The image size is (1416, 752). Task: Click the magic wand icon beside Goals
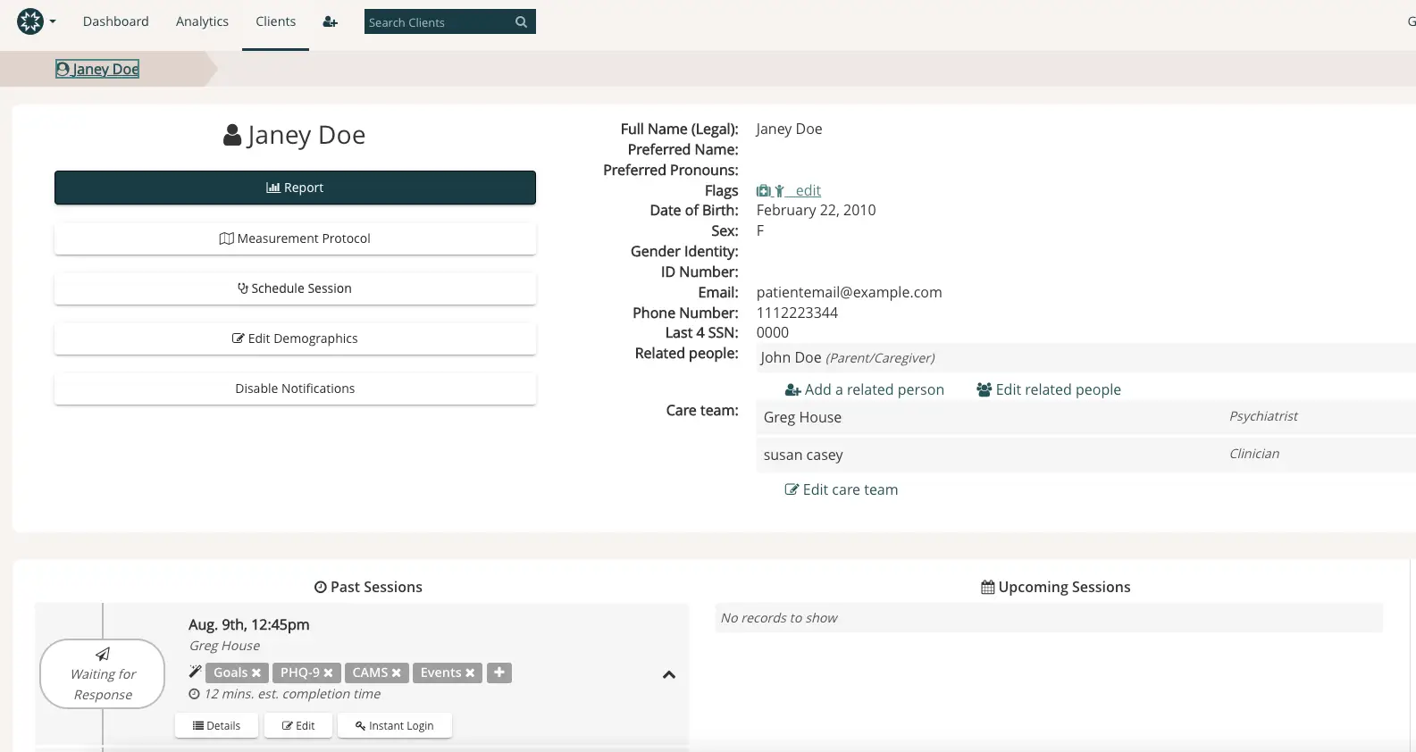point(195,672)
